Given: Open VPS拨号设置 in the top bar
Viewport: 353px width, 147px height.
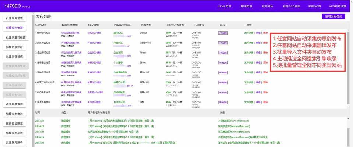Looking at the screenshot, I should pyautogui.click(x=338, y=6).
